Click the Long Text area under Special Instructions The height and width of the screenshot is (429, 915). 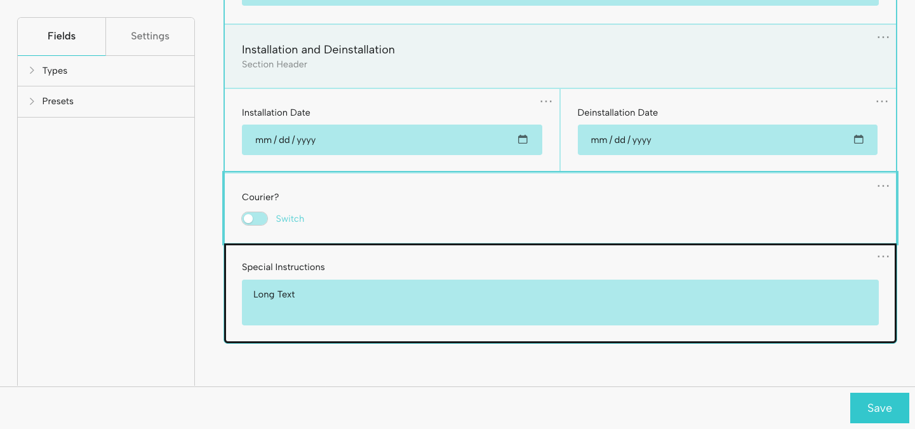tap(559, 303)
